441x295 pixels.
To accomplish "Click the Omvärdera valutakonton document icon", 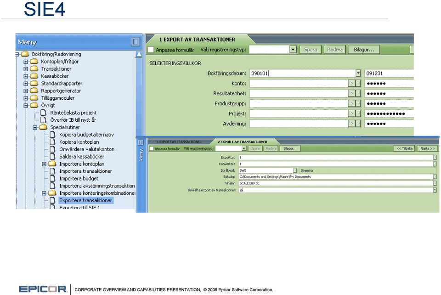I will (x=52, y=149).
